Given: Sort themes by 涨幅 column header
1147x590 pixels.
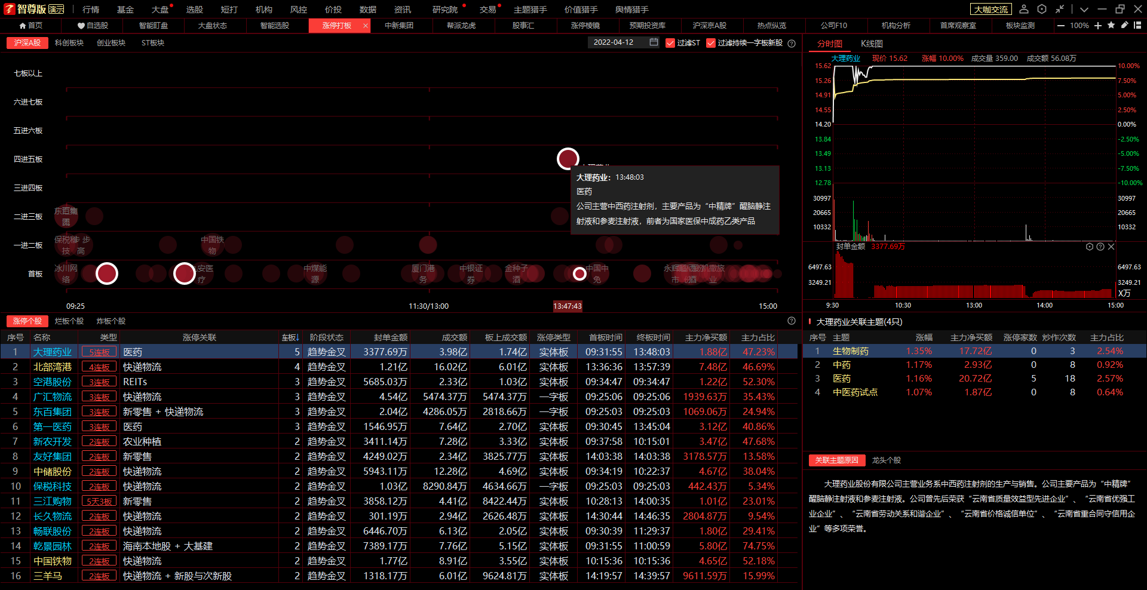Looking at the screenshot, I should [x=924, y=337].
